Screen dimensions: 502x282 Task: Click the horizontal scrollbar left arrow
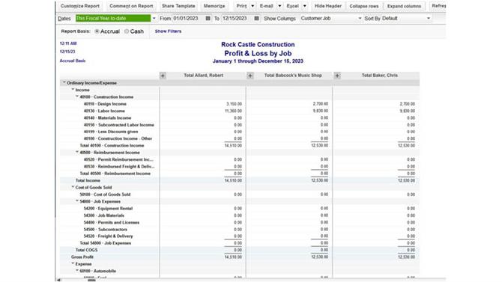click(58, 280)
